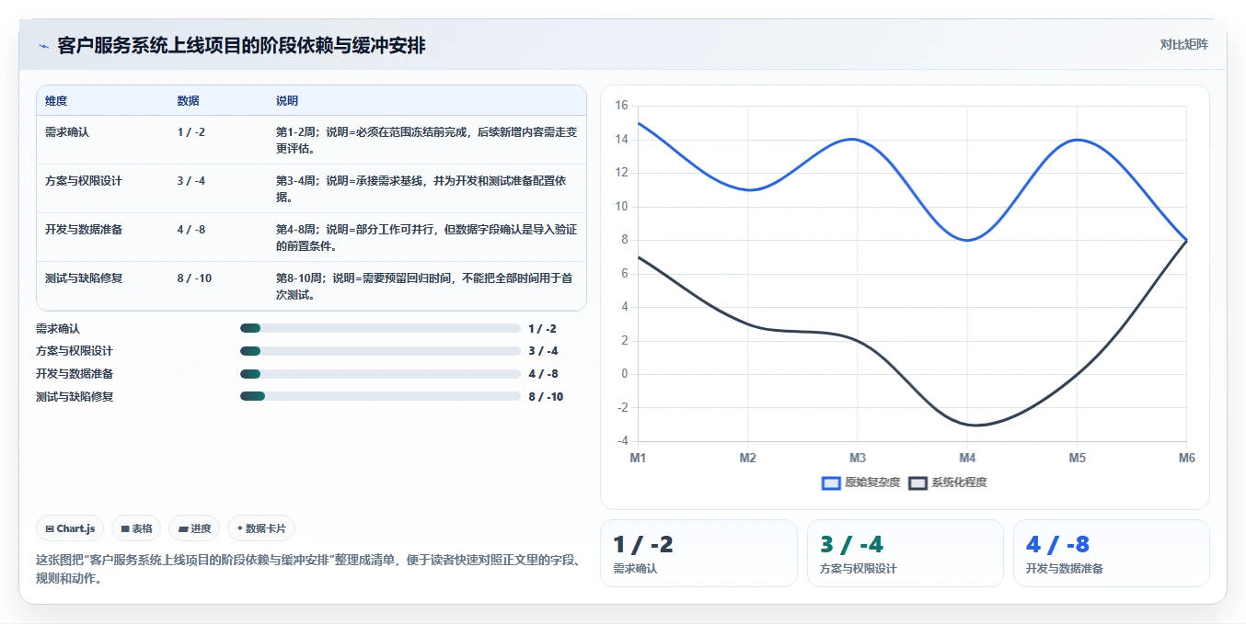1246x624 pixels.
Task: Click the 需求确认 label beside progress bars
Action: [x=58, y=328]
